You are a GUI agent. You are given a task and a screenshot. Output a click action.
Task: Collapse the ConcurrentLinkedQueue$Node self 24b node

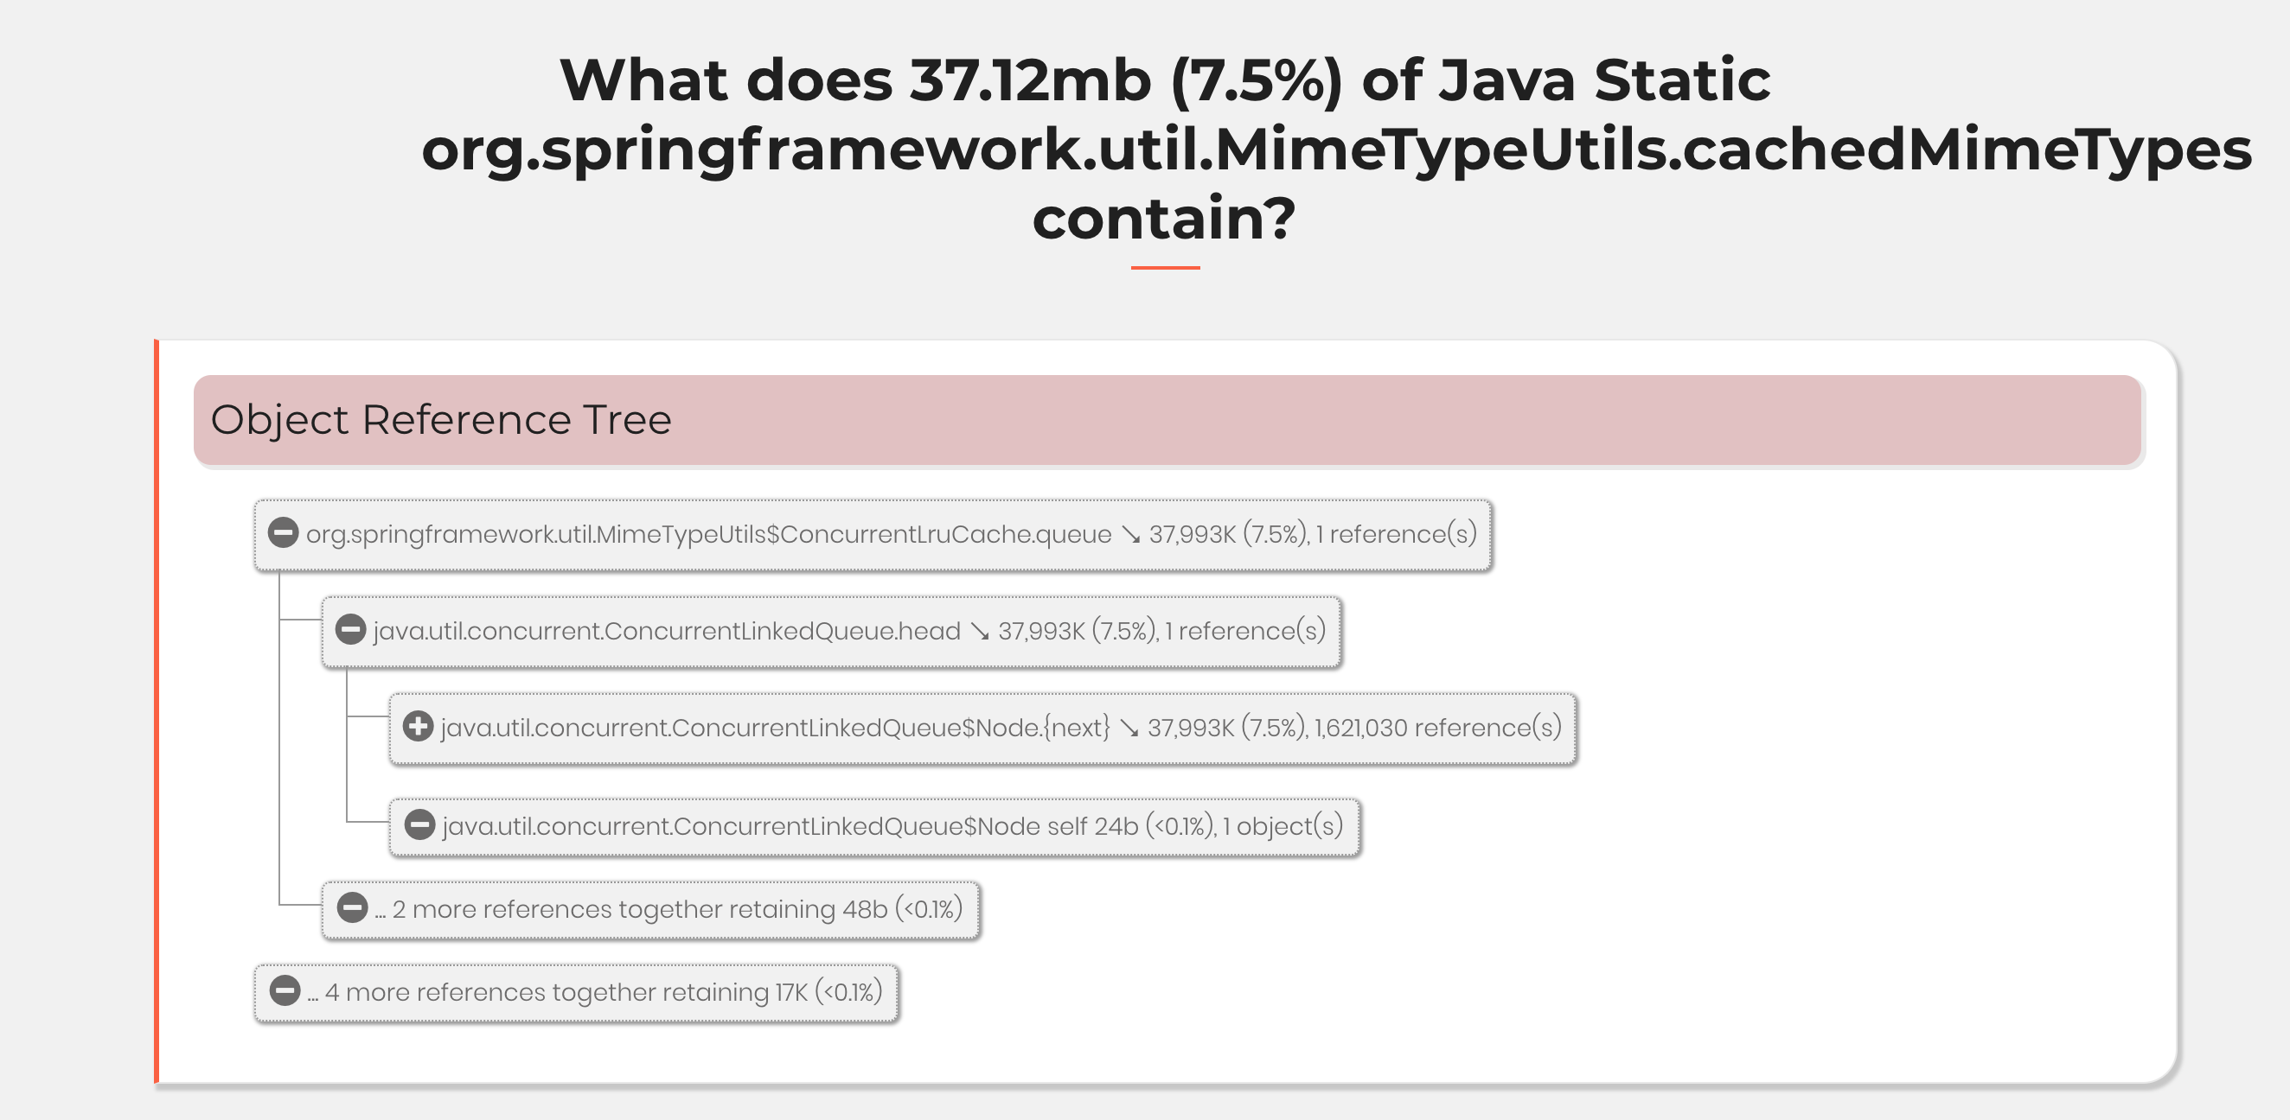419,826
